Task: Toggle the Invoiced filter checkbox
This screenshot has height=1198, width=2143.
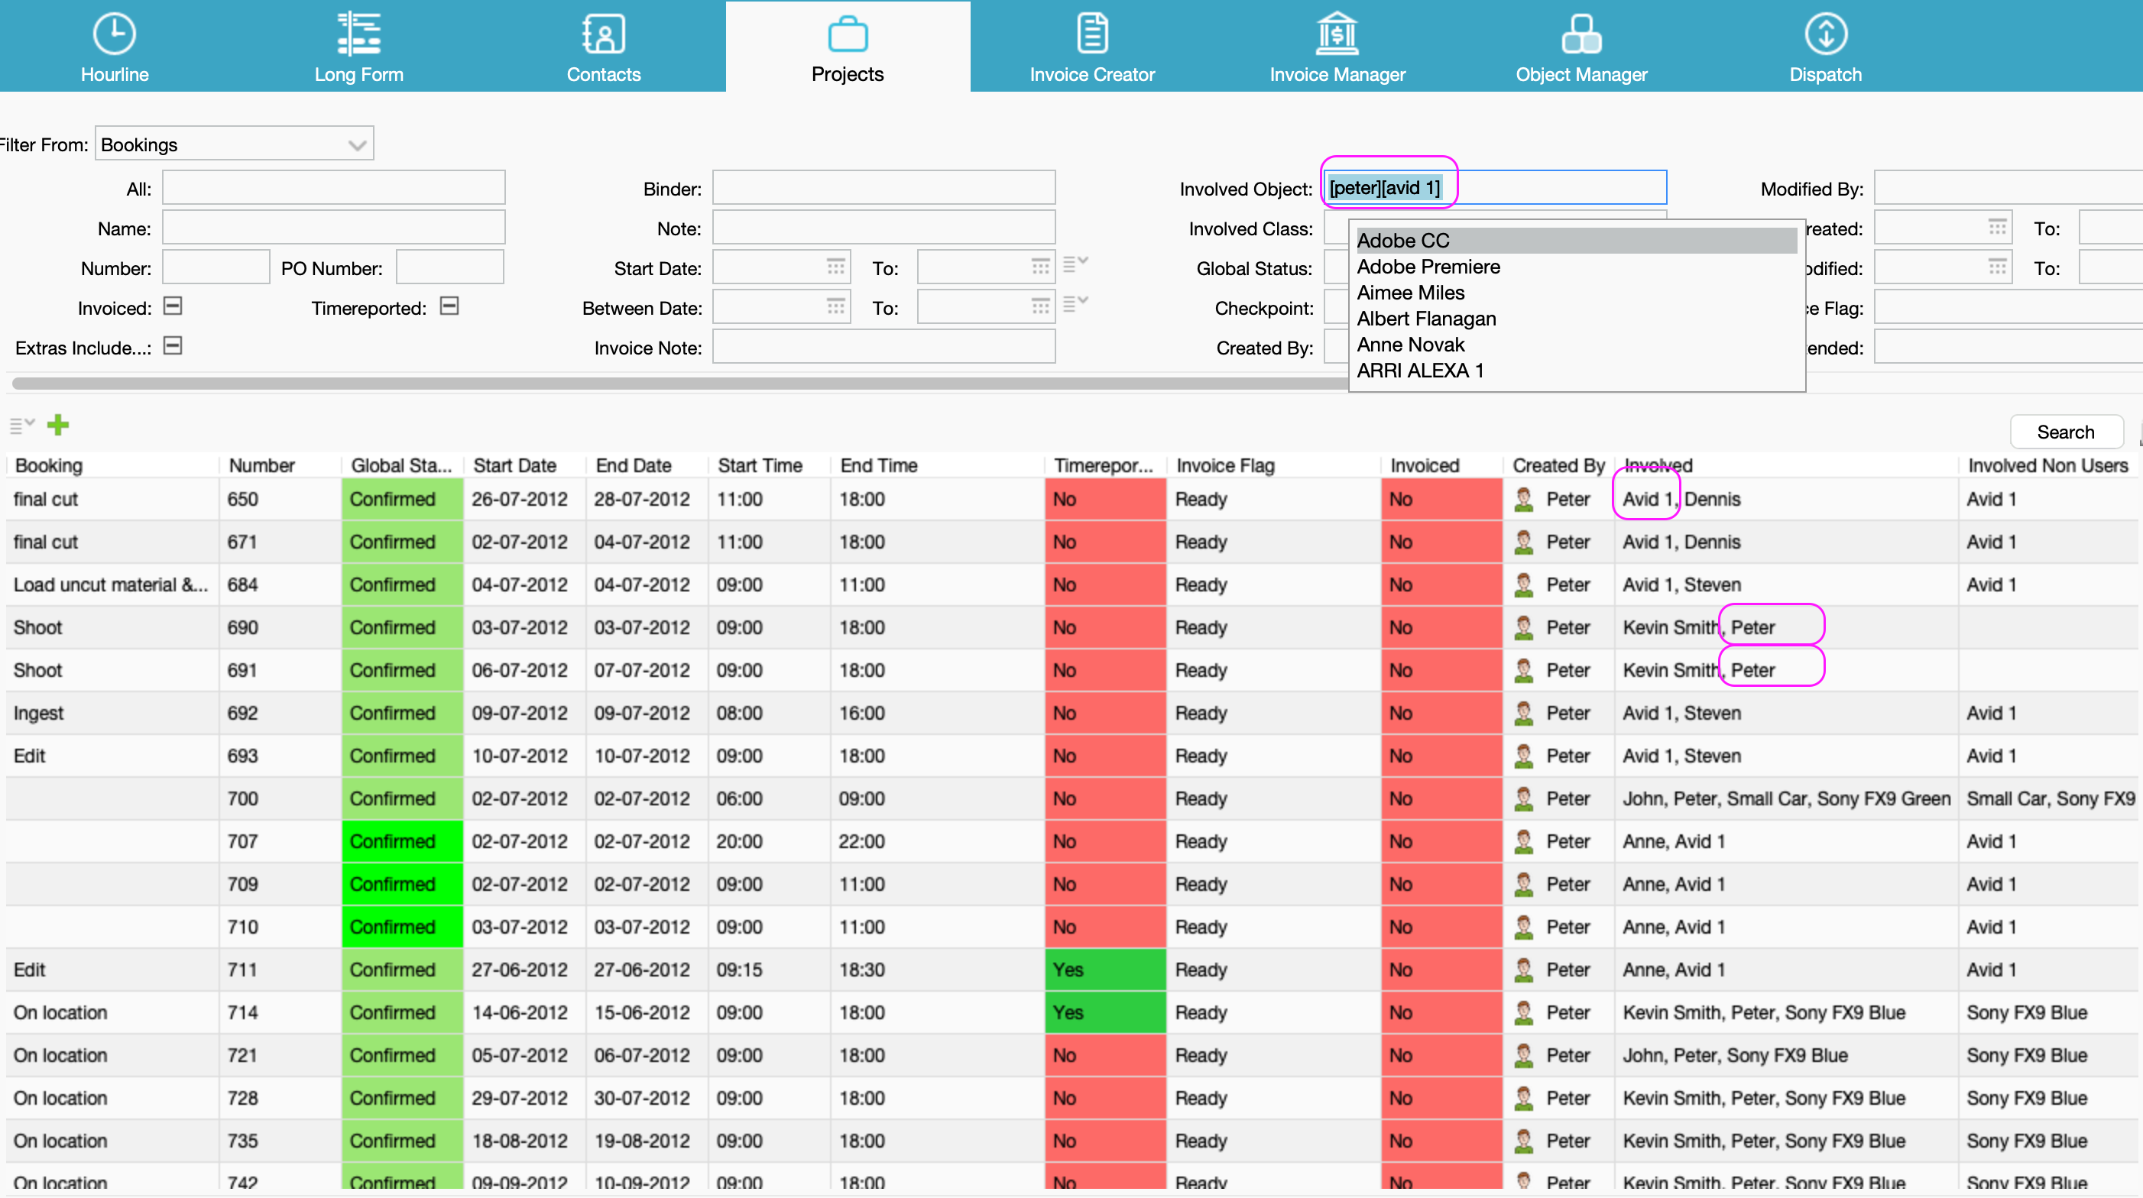Action: (x=173, y=307)
